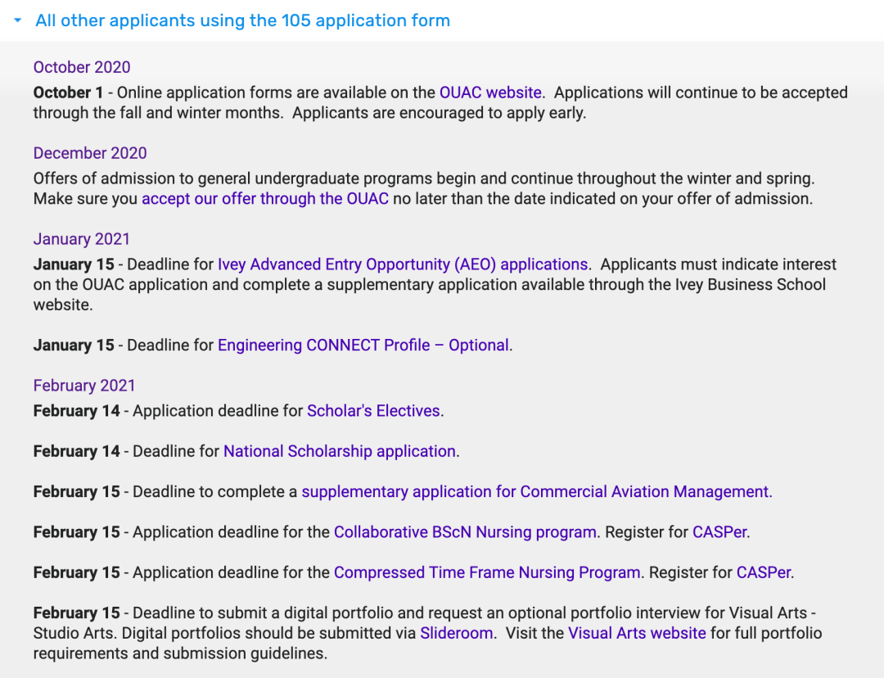Open Ivey Advanced Entry Opportunity applications link
The image size is (884, 678).
click(x=403, y=264)
